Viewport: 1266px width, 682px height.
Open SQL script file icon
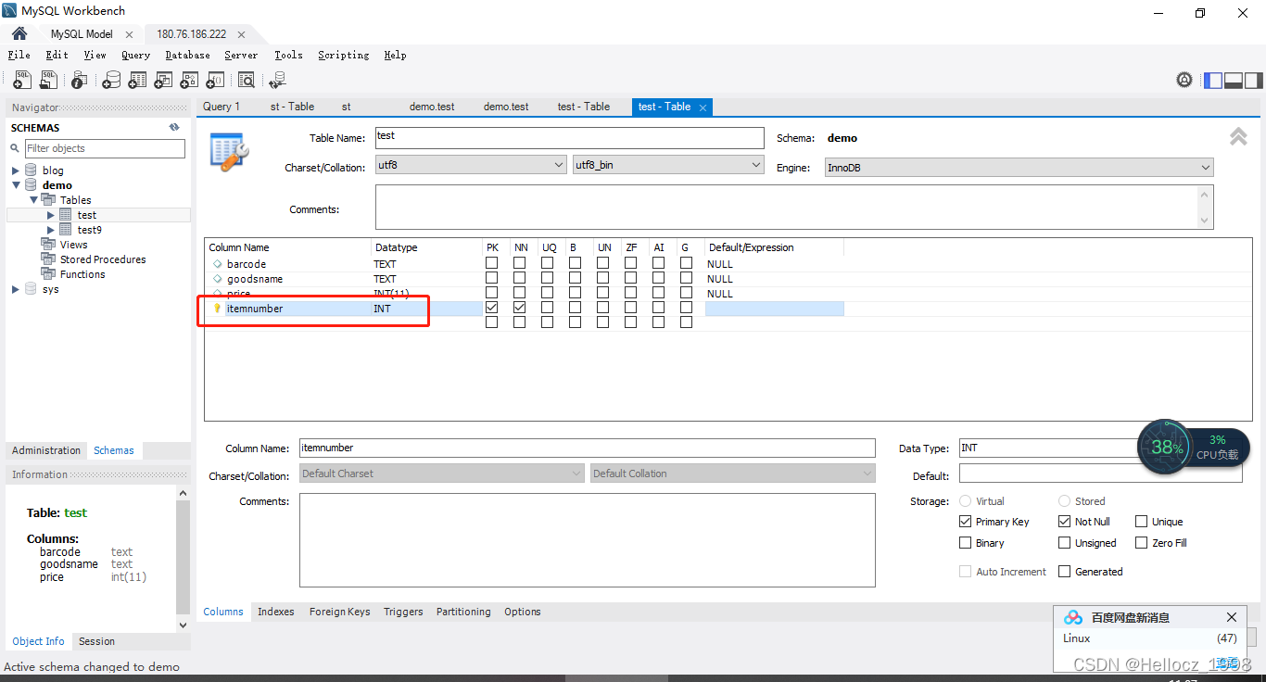[x=49, y=81]
